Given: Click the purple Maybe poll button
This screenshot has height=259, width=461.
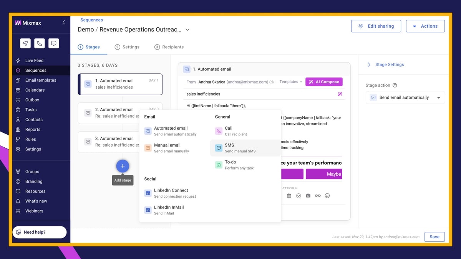Looking at the screenshot, I should coord(324,174).
